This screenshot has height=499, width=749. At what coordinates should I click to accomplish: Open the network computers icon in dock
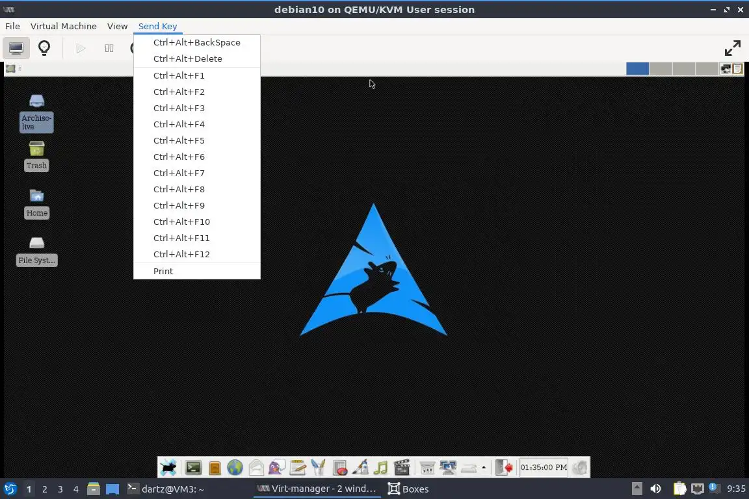click(448, 467)
